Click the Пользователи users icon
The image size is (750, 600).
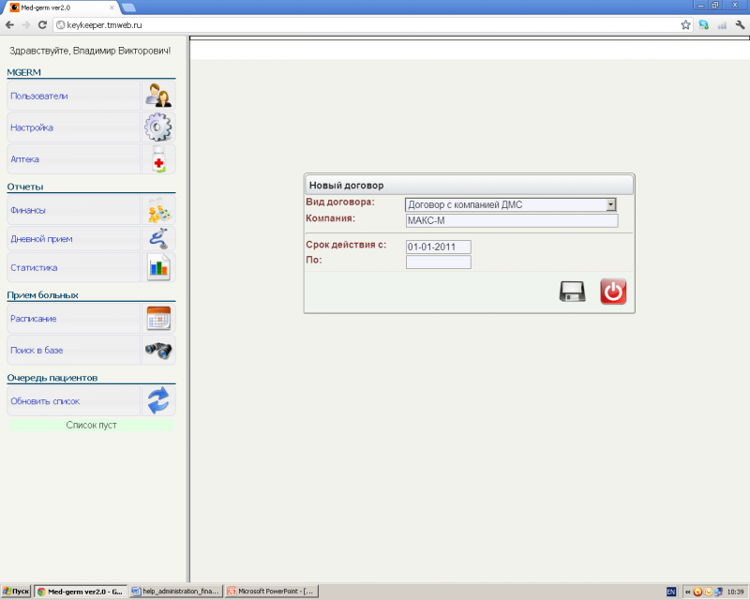click(x=157, y=96)
